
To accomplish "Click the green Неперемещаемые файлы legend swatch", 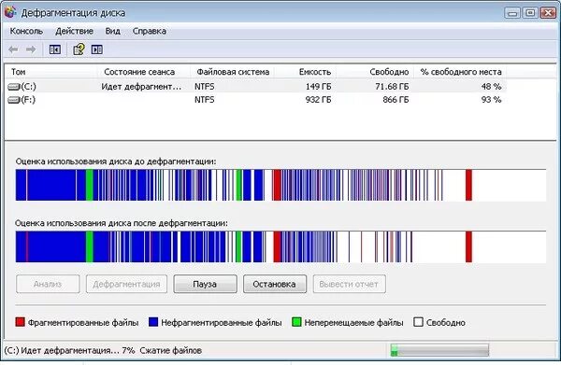I will point(296,322).
